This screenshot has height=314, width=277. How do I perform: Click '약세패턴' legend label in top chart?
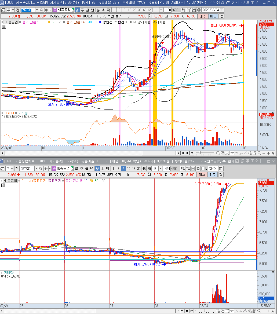(x=159, y=22)
